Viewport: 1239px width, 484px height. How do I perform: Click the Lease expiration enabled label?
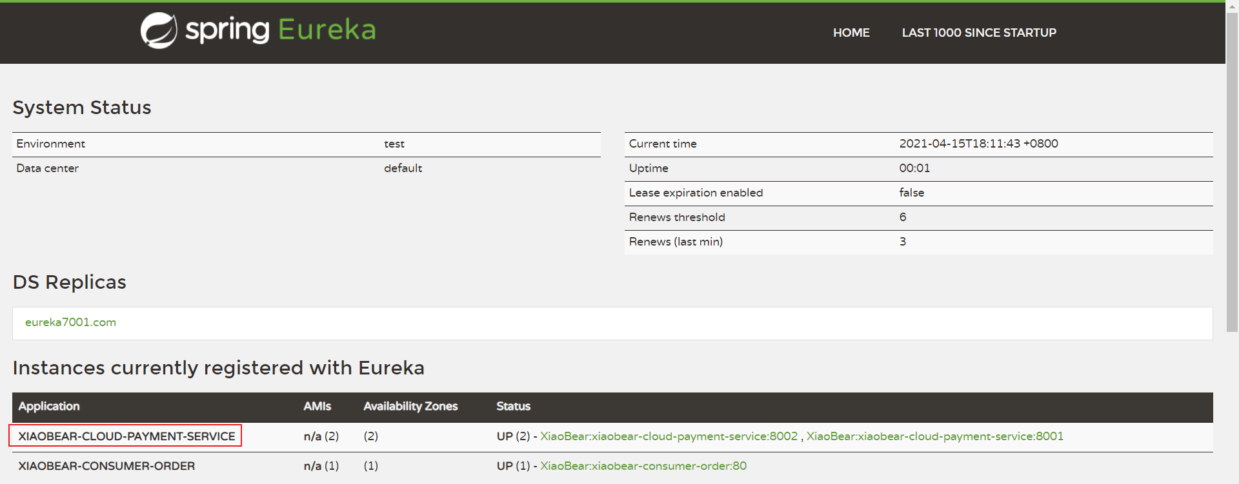(696, 193)
